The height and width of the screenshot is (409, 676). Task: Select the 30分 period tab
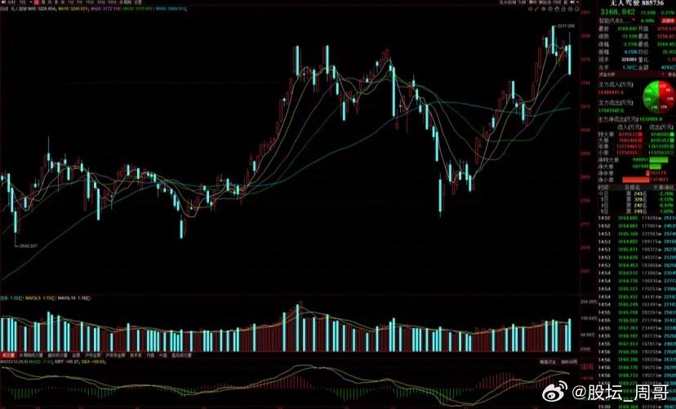tap(101, 2)
